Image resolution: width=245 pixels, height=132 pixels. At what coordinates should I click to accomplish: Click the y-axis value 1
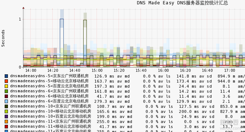(x=20, y=19)
